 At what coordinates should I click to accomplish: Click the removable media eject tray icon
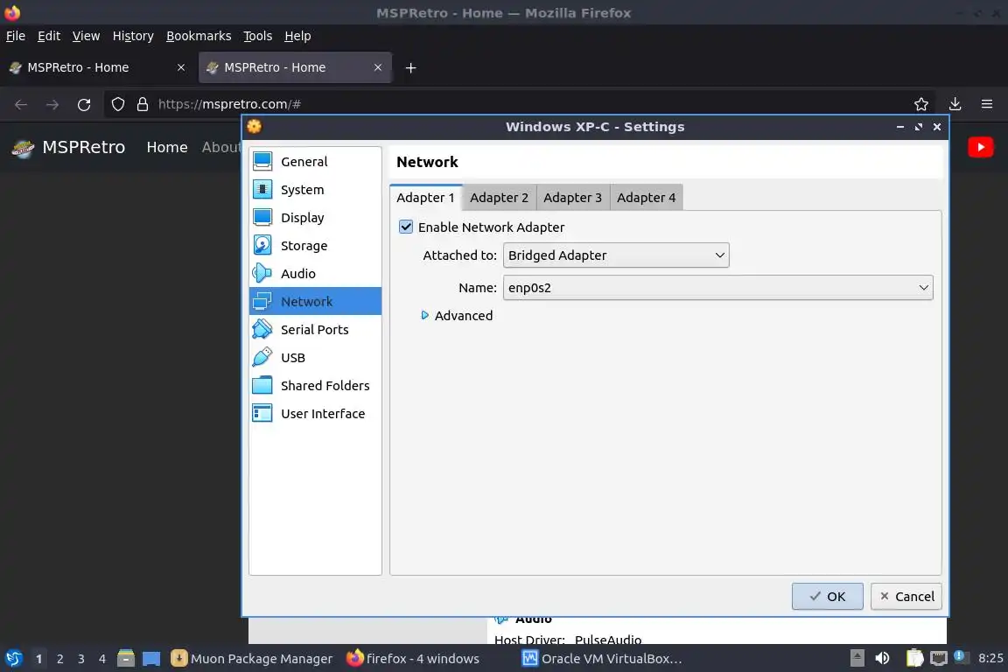pyautogui.click(x=857, y=658)
